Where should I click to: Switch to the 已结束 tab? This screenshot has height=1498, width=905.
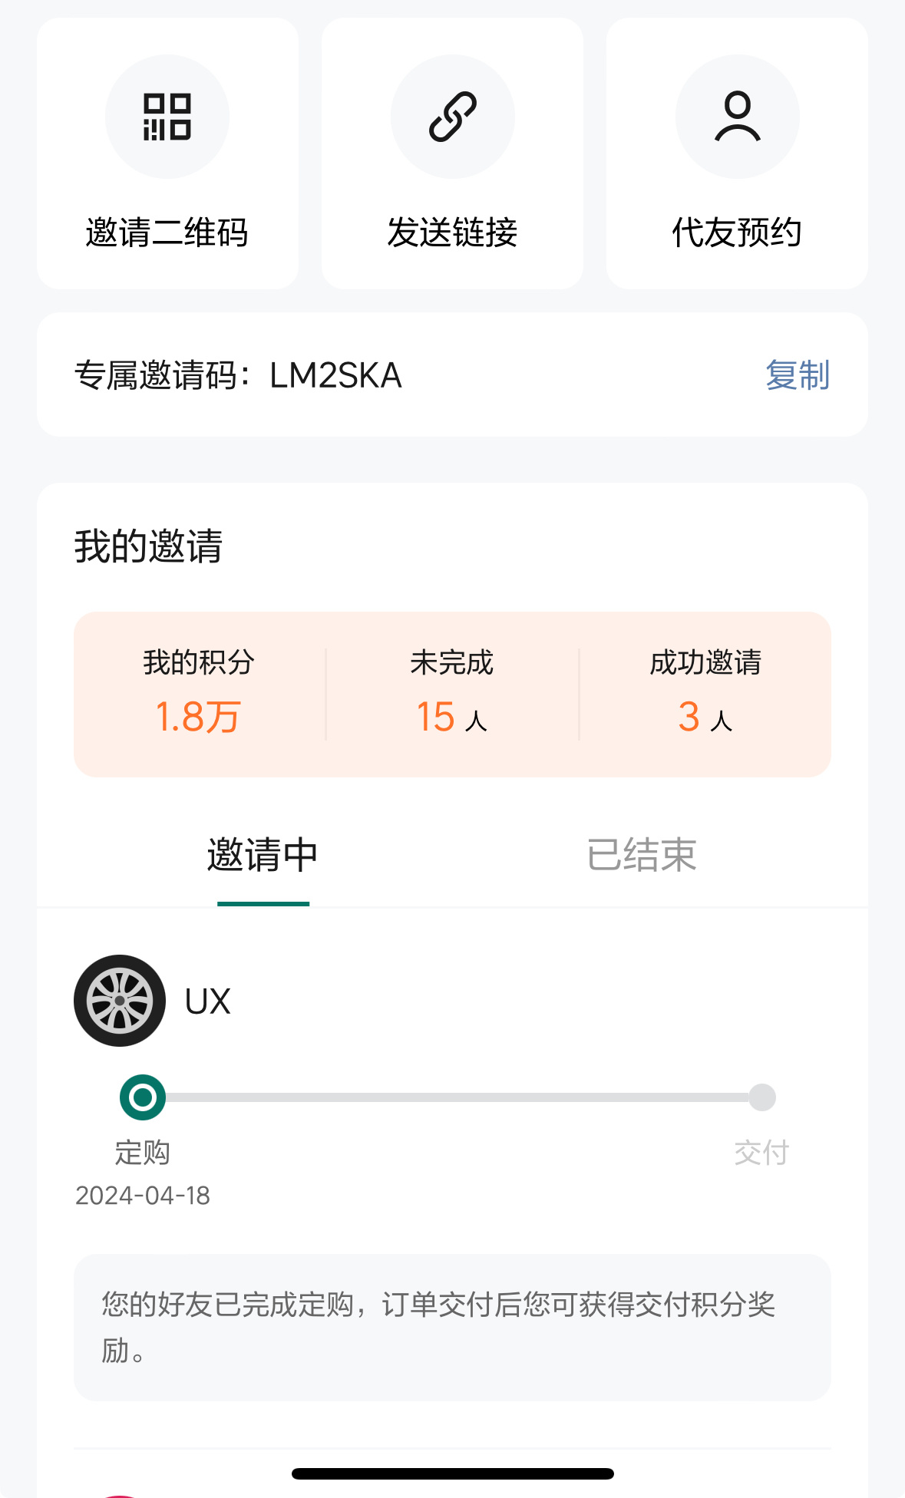[x=642, y=855]
